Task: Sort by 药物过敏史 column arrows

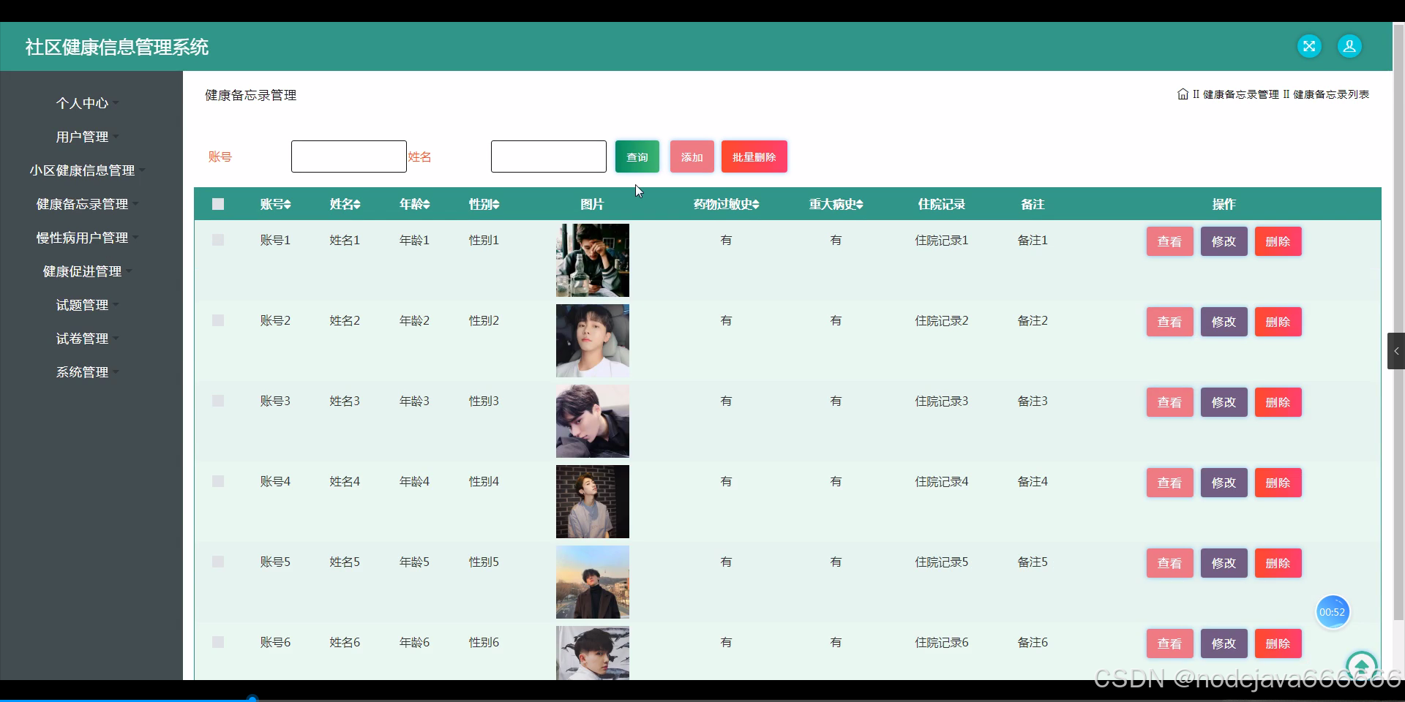Action: [755, 205]
